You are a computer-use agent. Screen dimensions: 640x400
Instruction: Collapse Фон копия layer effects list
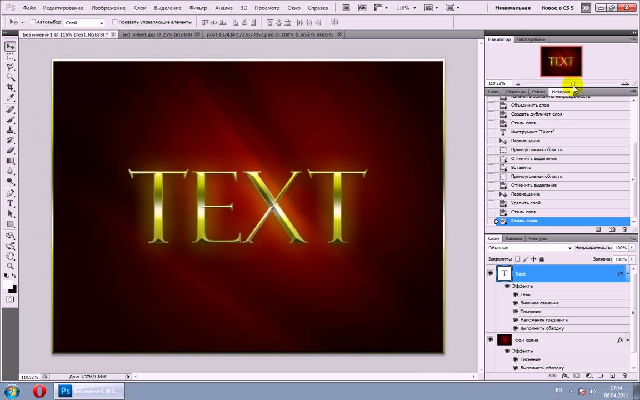tap(628, 340)
